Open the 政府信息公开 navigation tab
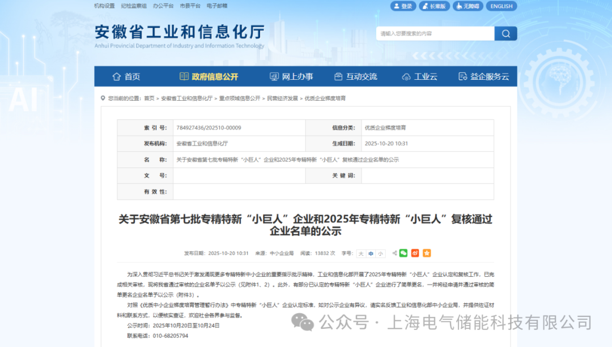Viewport: 612px width, 347px height. tap(209, 76)
